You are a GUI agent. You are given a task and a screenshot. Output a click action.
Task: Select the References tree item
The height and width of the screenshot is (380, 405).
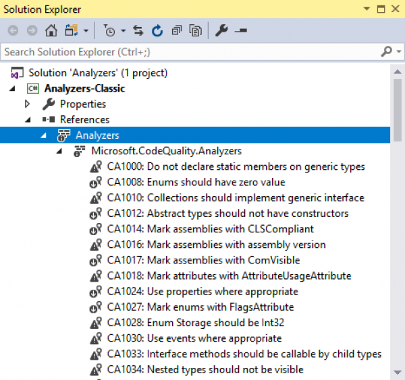click(85, 120)
